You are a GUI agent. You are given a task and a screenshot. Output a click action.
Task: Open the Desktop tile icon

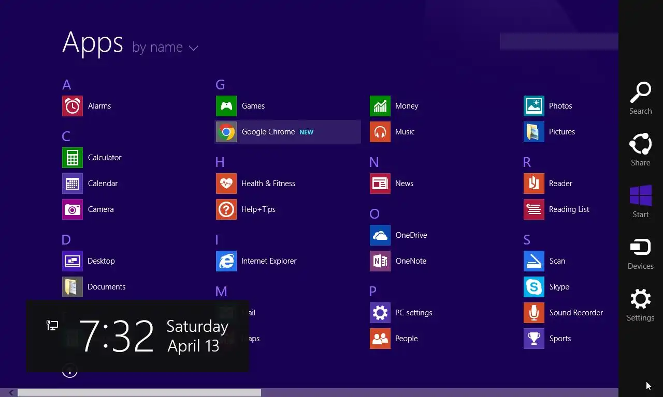click(73, 261)
